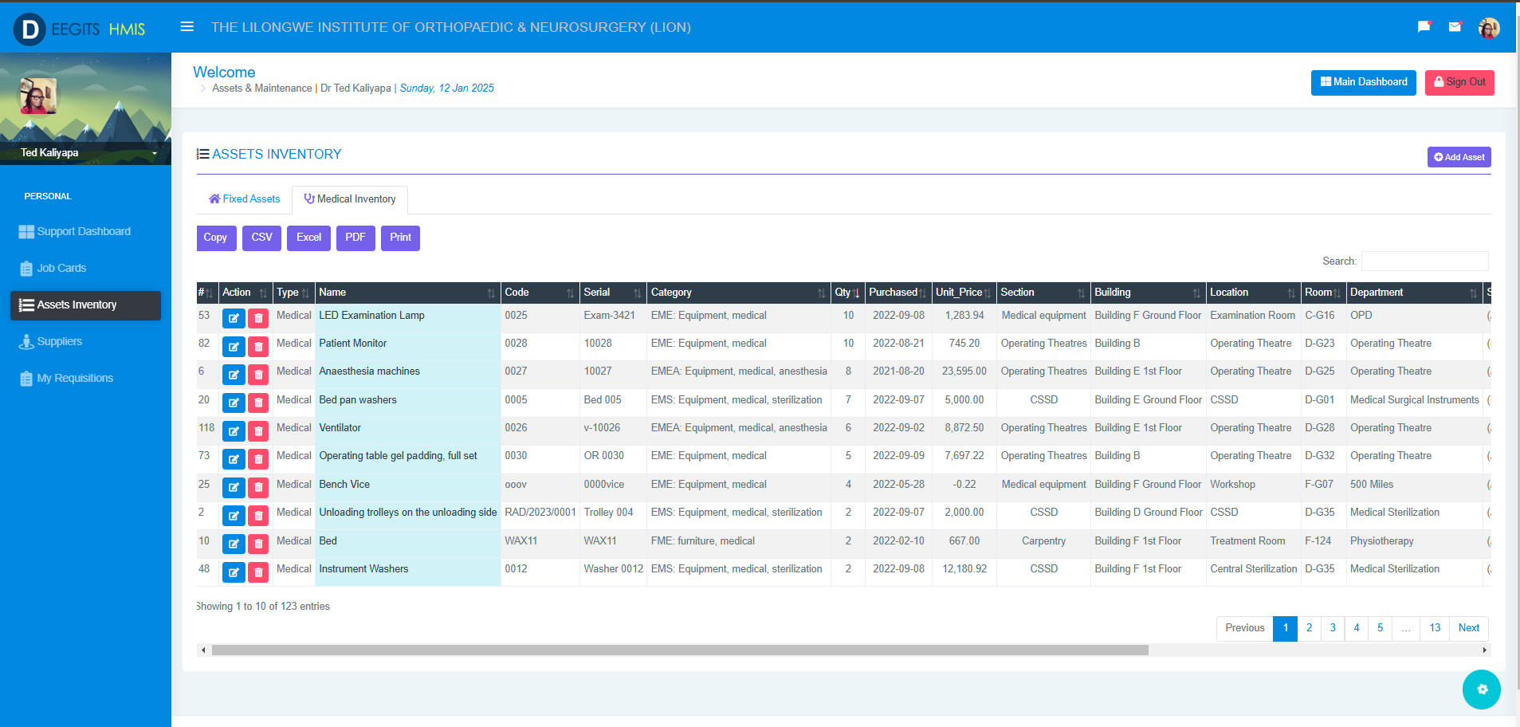
Task: Click the Search input field
Action: tap(1424, 261)
